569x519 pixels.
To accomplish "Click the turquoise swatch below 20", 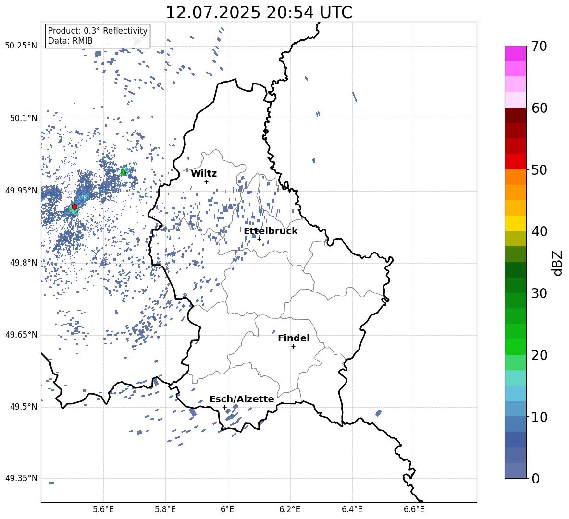I will (515, 378).
